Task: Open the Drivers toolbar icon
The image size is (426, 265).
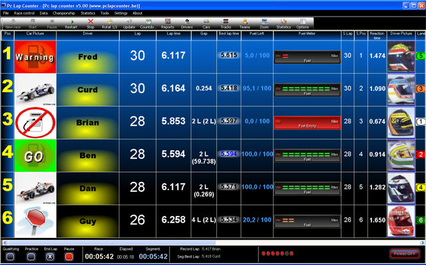Action: [x=186, y=23]
